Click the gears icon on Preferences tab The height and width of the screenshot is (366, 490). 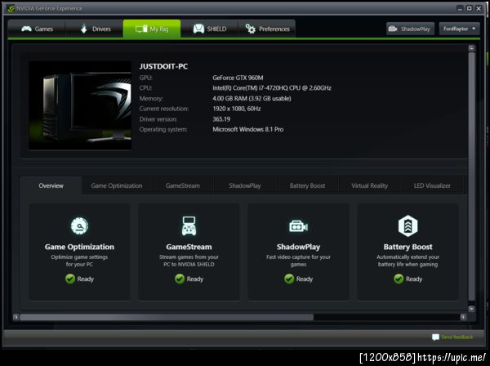pyautogui.click(x=251, y=29)
